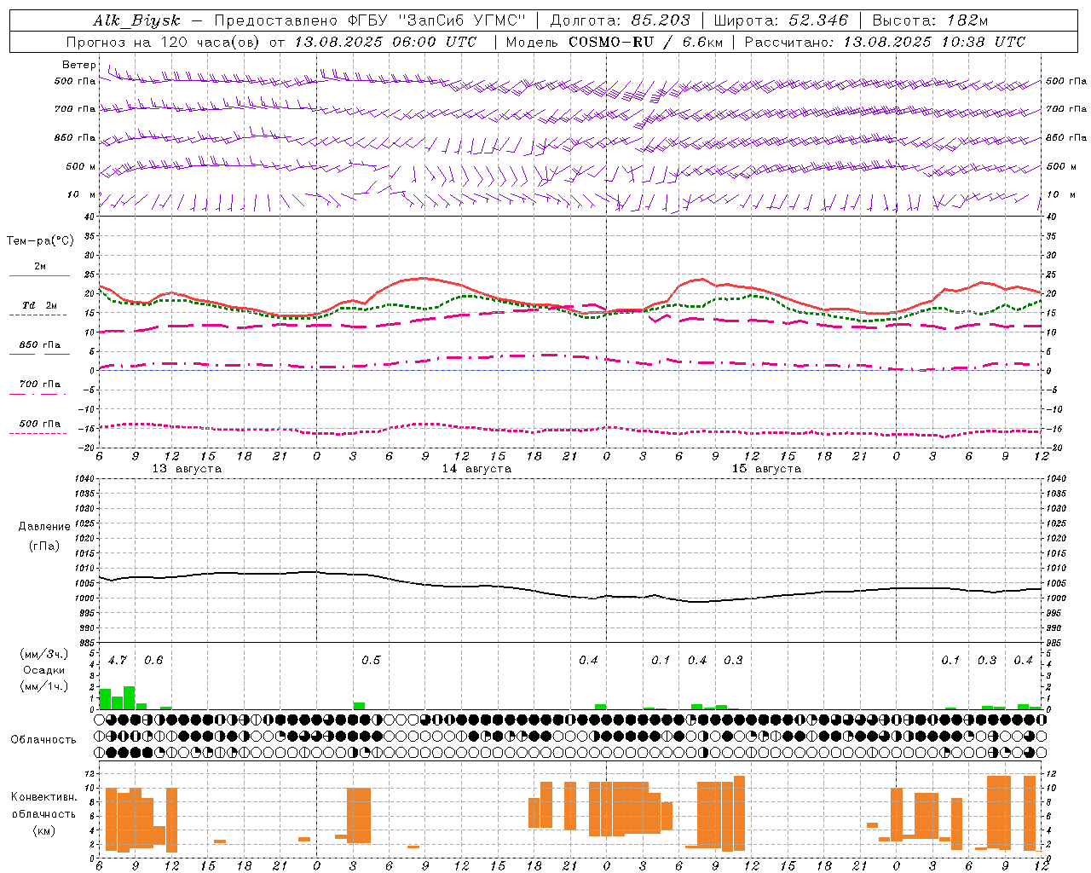Click the Конвективн. convective cloud label
The width and height of the screenshot is (1091, 873).
(44, 797)
